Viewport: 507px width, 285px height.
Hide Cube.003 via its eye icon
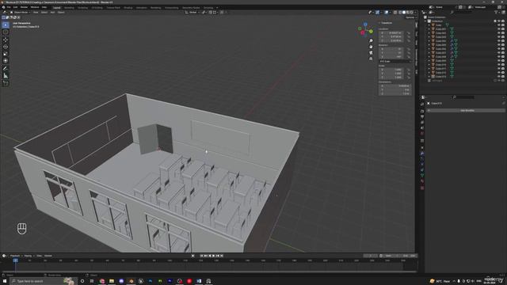click(499, 37)
